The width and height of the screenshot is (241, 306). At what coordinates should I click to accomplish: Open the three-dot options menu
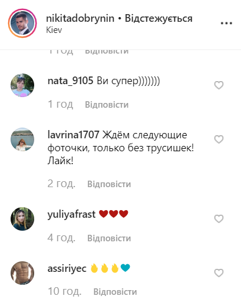click(x=226, y=24)
